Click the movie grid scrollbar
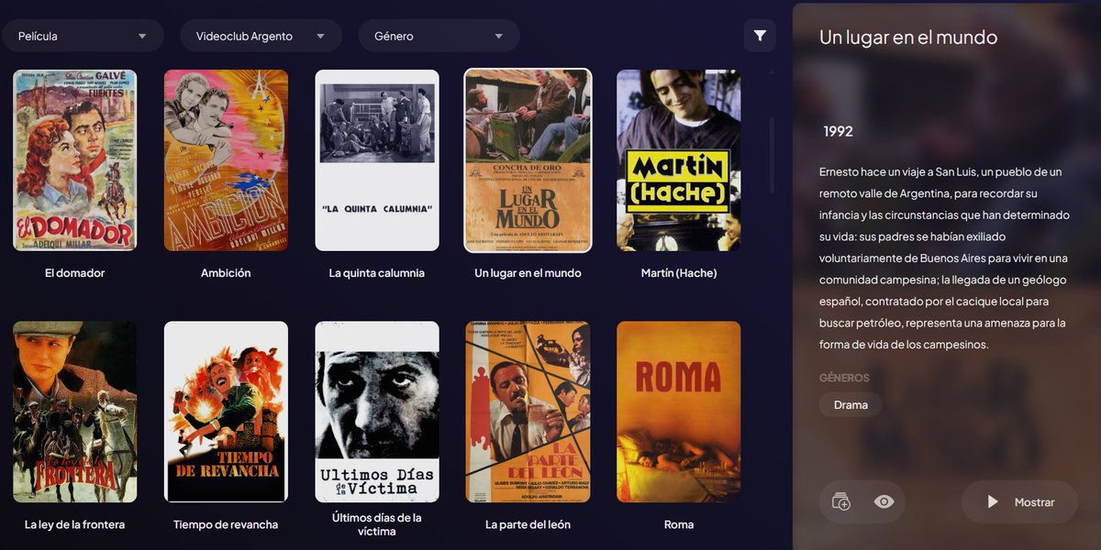Viewport: 1101px width, 550px height. click(771, 154)
